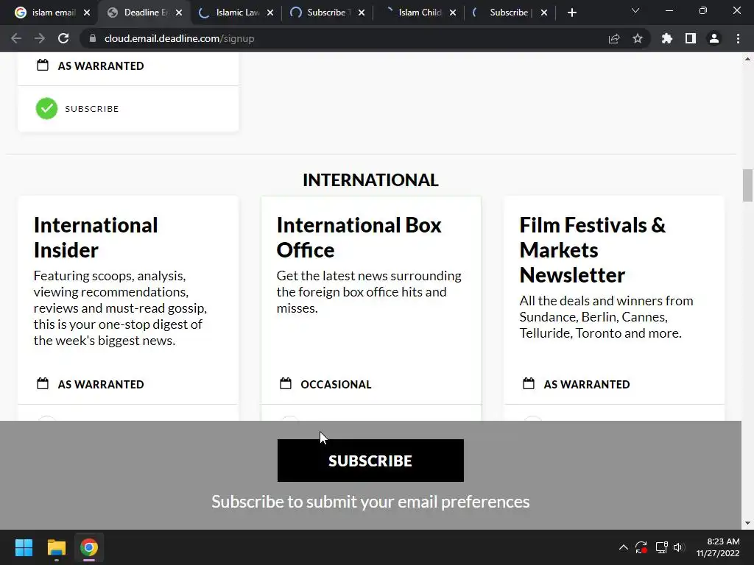This screenshot has height=565, width=754.
Task: Open the tab search chevron
Action: click(x=635, y=10)
